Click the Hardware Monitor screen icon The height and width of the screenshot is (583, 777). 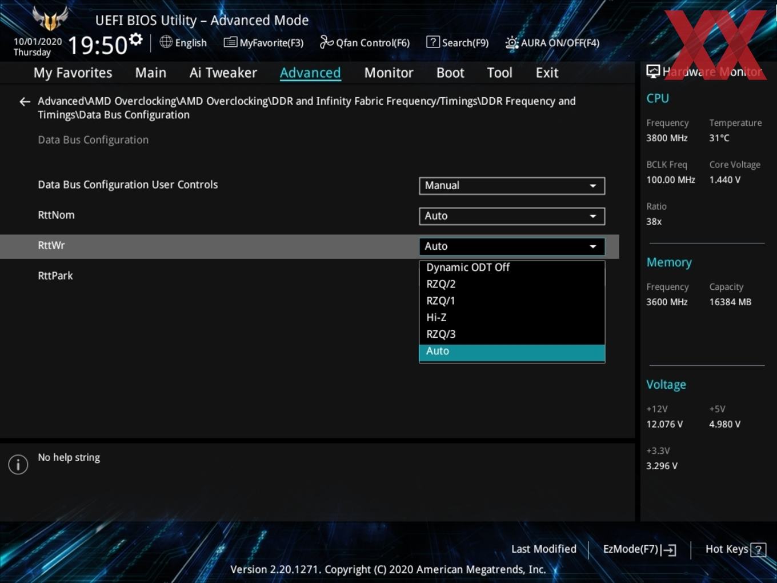653,71
